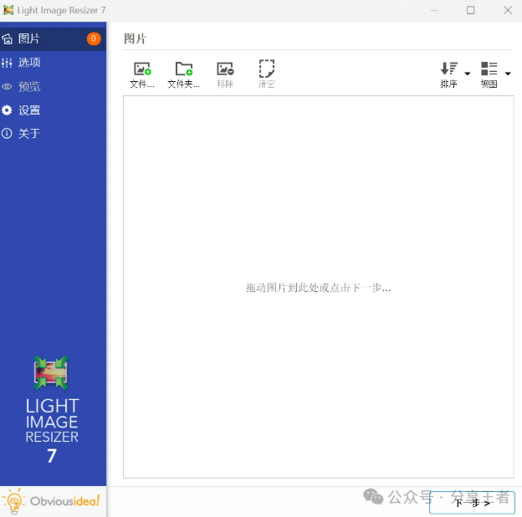The image size is (522, 517).
Task: Click the remove (移除) image icon
Action: click(x=224, y=69)
